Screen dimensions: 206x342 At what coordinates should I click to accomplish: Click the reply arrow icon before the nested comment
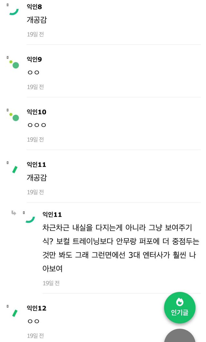click(x=14, y=213)
